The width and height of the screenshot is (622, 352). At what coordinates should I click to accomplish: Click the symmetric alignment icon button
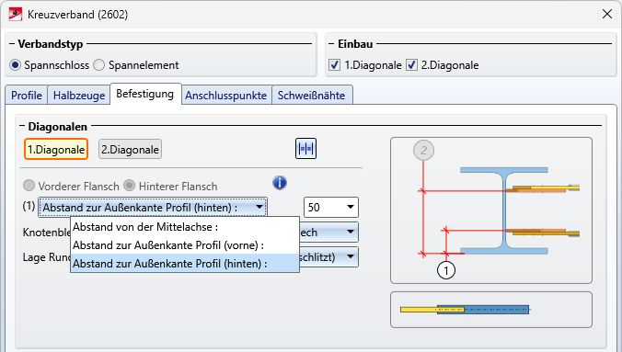pyautogui.click(x=305, y=149)
